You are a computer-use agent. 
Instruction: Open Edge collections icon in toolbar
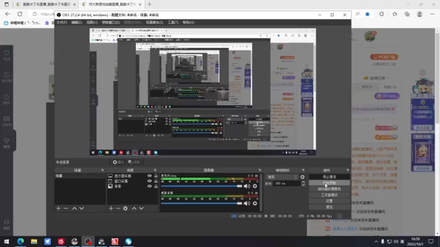pos(407,14)
